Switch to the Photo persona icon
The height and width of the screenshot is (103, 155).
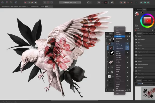tap(2, 2)
